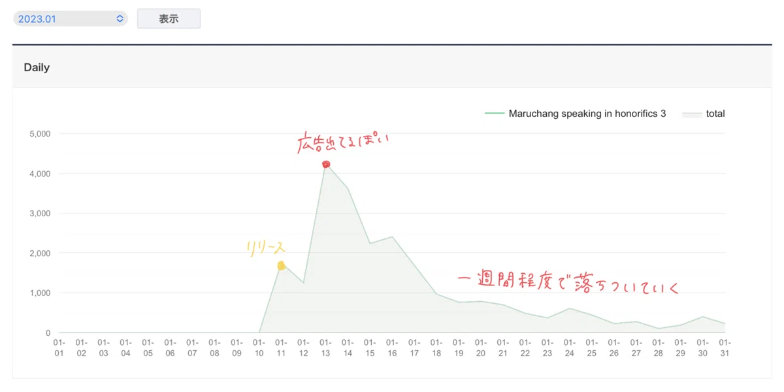Select the Daily section header

pos(37,67)
